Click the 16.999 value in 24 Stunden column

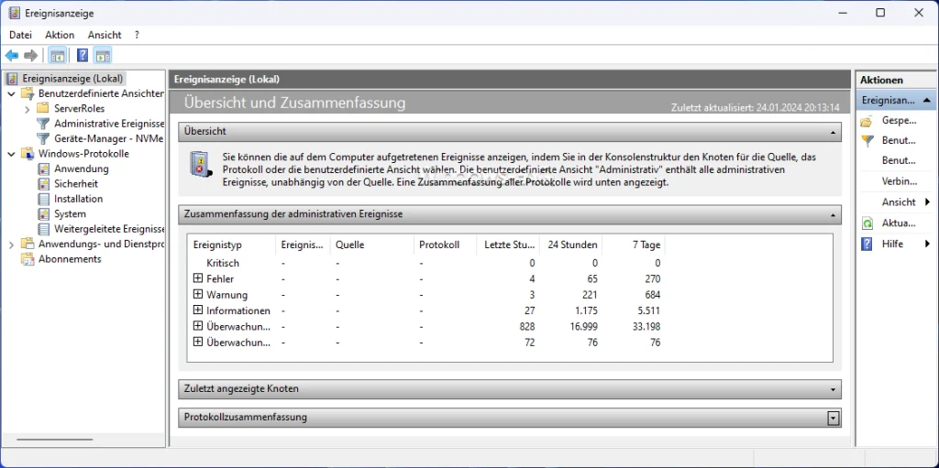point(582,327)
